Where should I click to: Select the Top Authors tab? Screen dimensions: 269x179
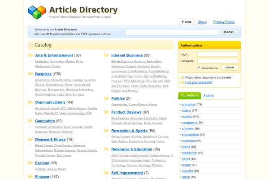click(x=189, y=96)
